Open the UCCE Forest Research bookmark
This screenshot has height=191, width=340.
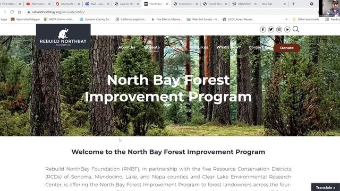point(239,19)
